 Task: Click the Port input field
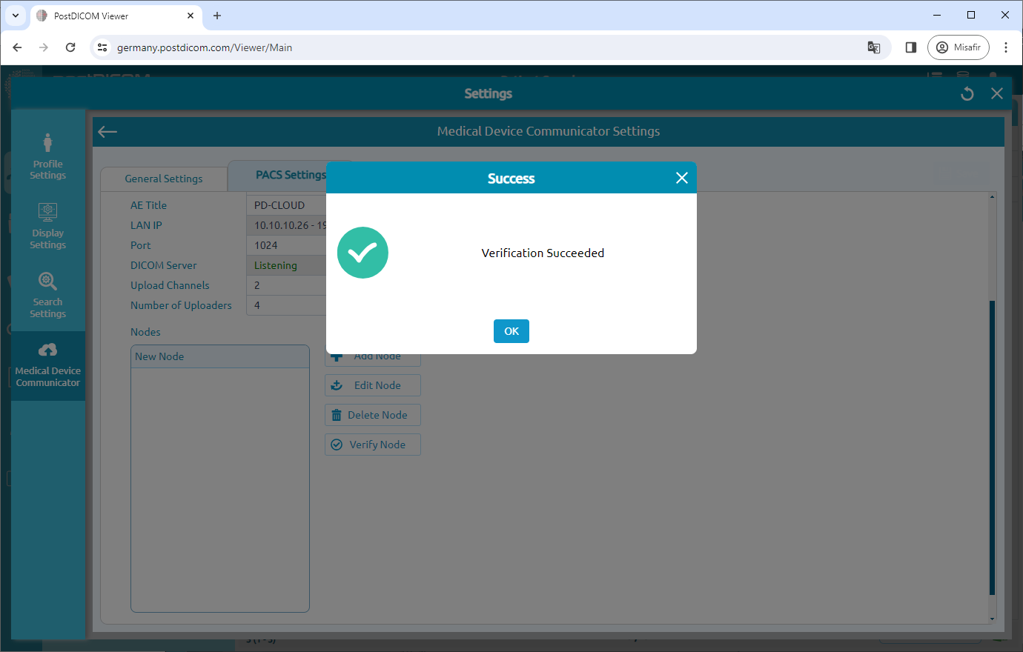click(289, 245)
